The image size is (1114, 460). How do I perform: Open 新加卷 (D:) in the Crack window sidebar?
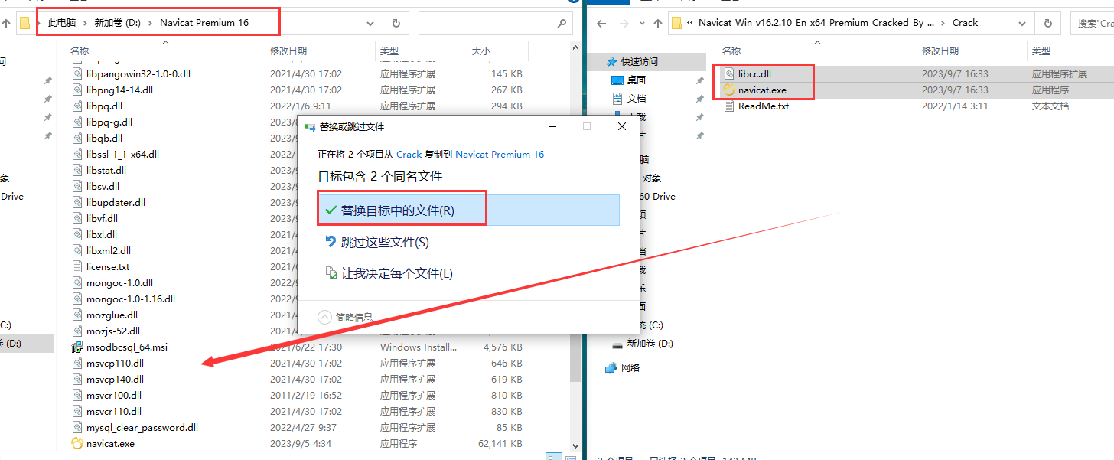coord(650,344)
